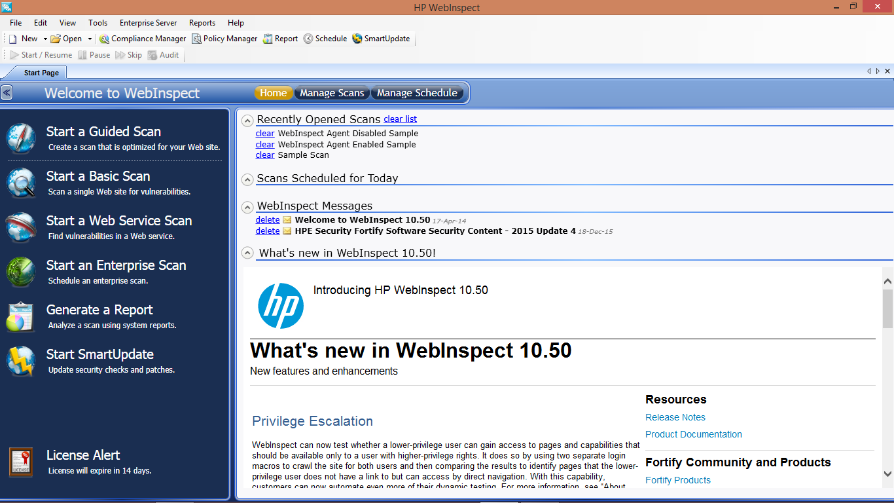Collapse the Scans Scheduled for Today section

pos(247,179)
